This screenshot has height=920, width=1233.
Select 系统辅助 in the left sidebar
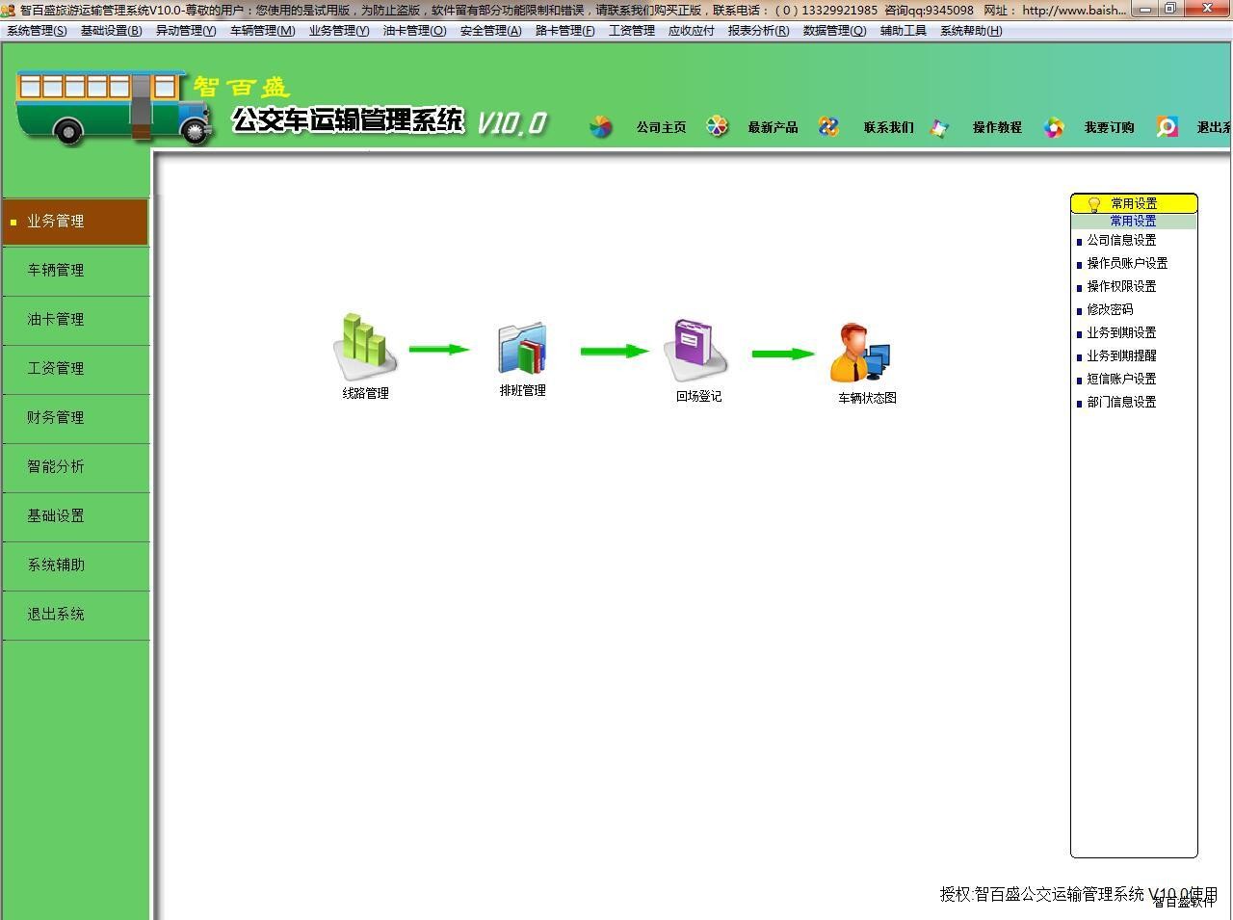tap(75, 565)
